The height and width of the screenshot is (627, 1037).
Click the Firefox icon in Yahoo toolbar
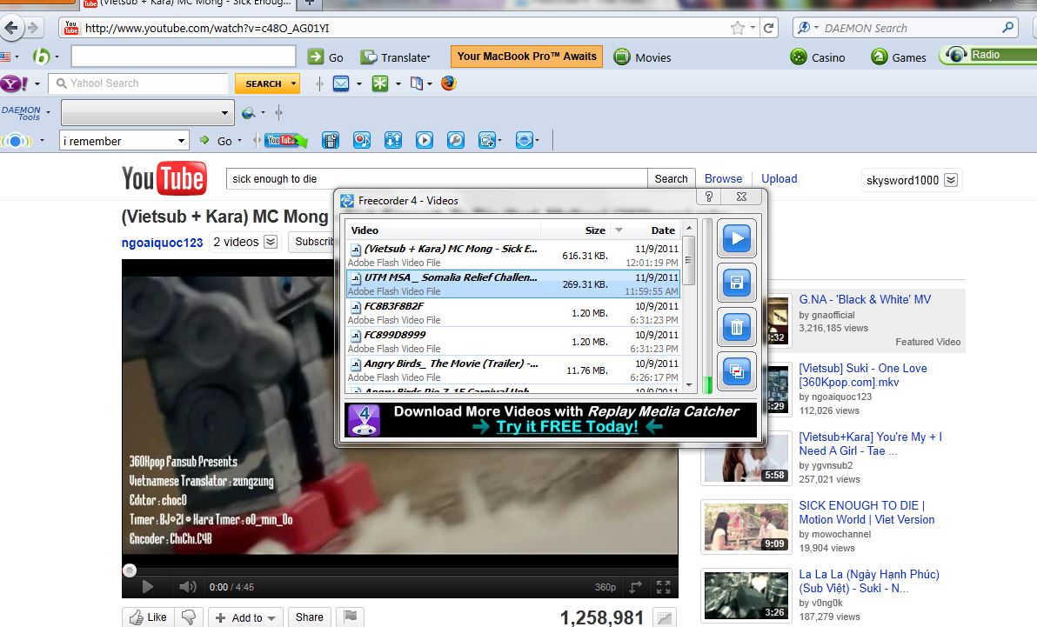tap(448, 83)
